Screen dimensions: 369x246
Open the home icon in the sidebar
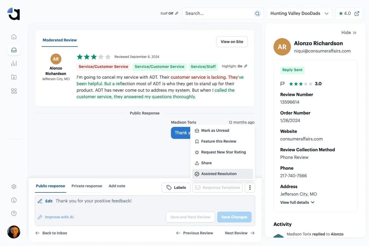tap(14, 37)
